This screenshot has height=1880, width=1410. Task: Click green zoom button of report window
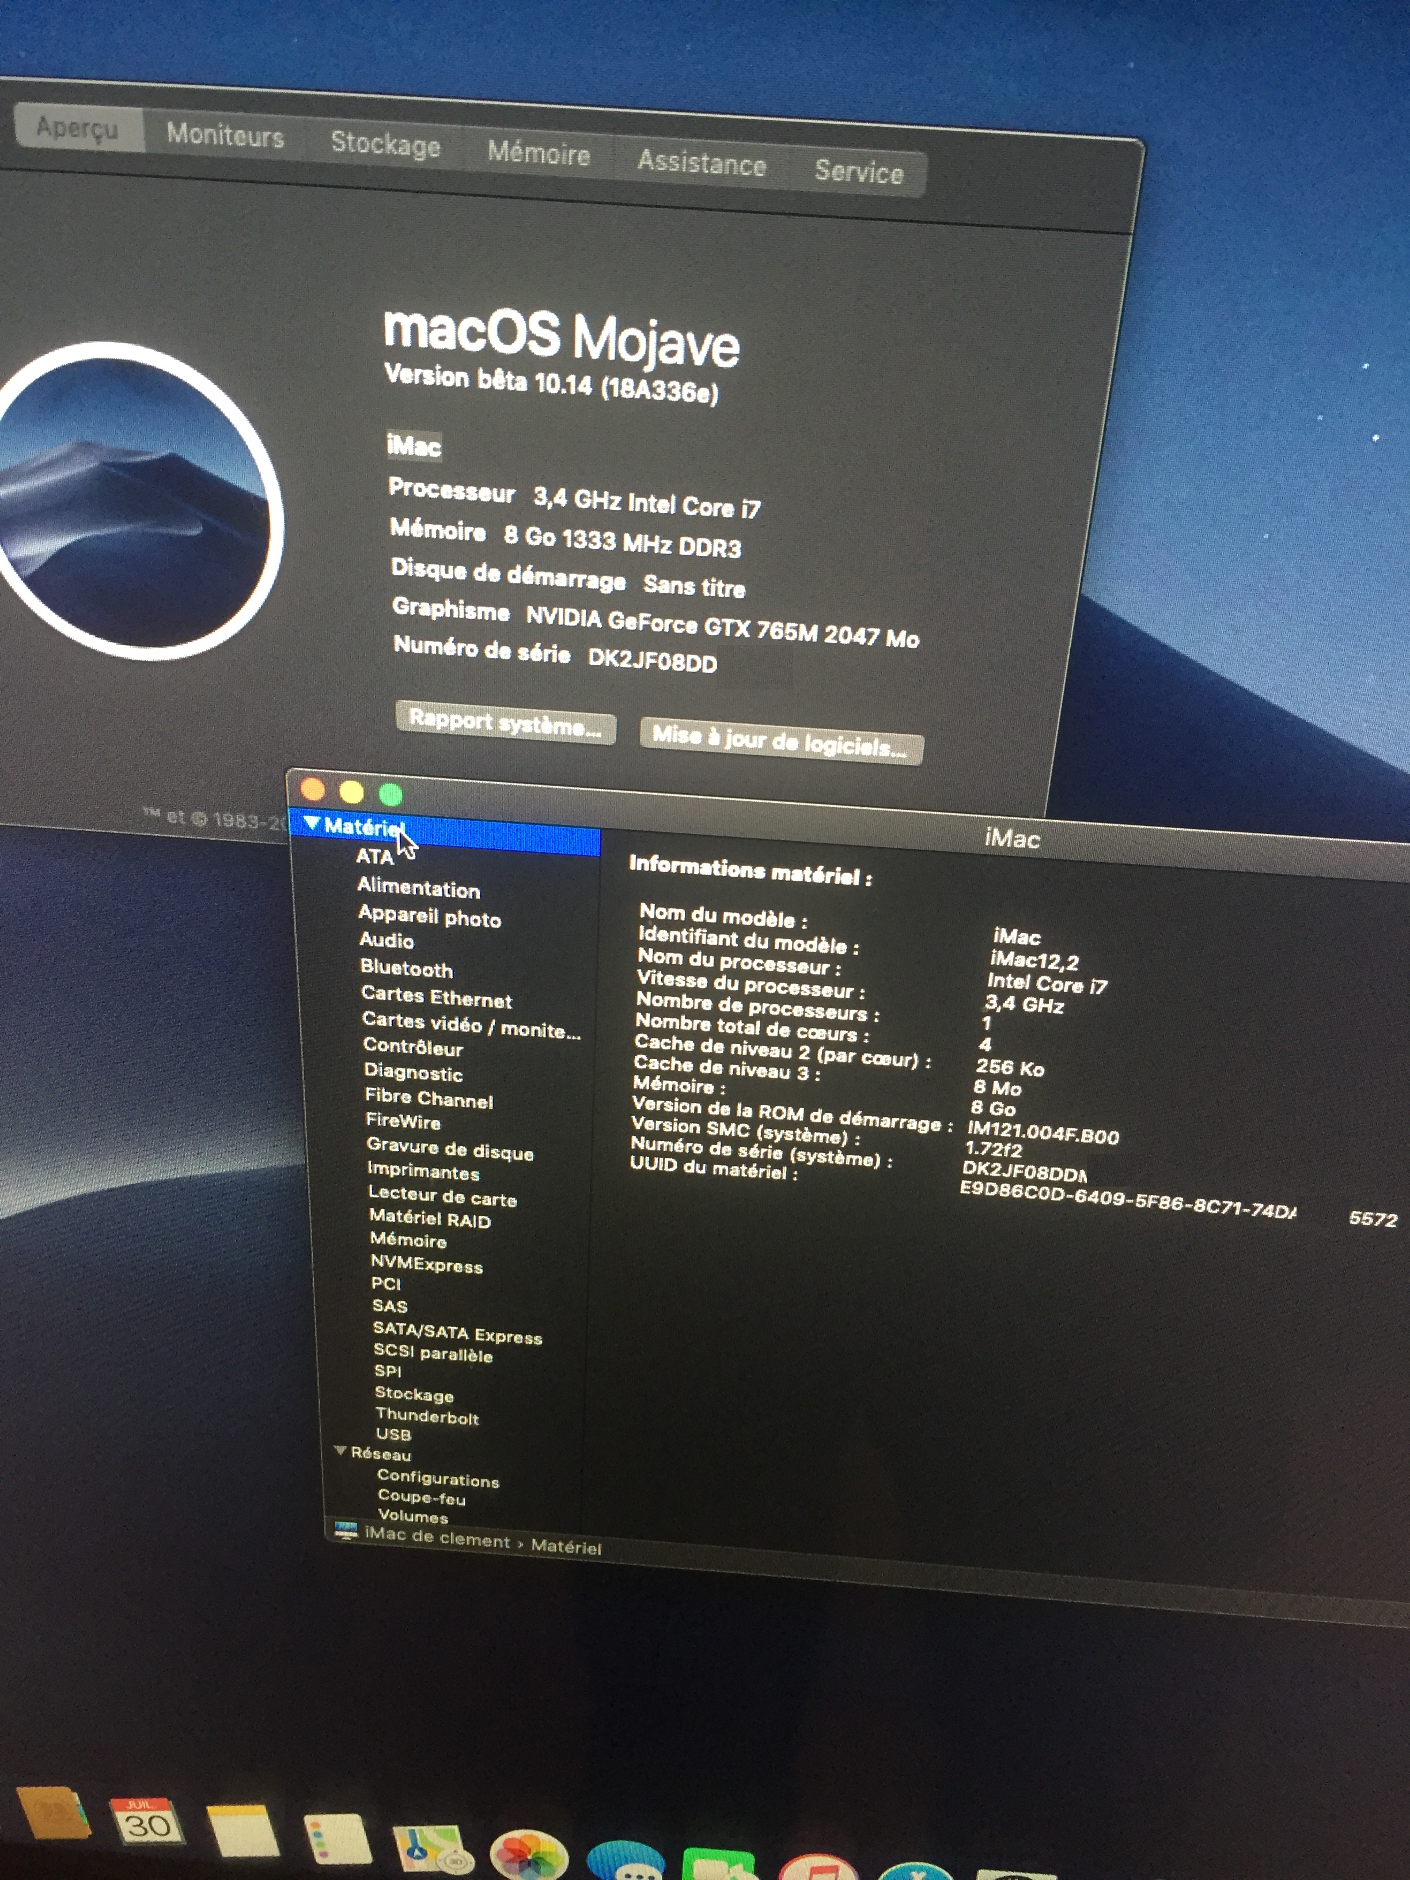click(x=391, y=795)
